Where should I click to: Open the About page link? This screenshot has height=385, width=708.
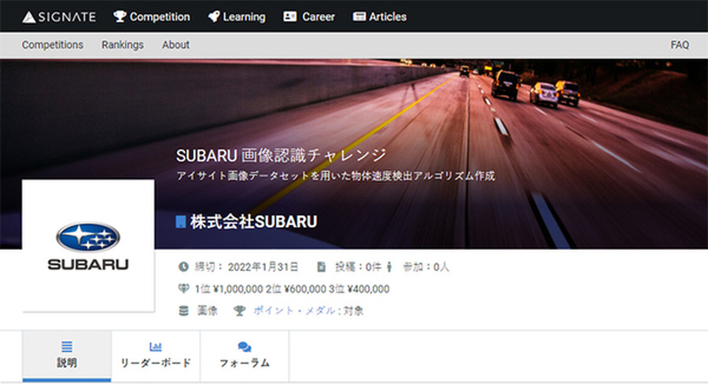(x=175, y=45)
